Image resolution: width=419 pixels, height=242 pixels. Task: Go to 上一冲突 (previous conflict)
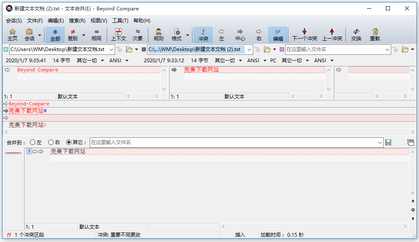[x=332, y=35]
